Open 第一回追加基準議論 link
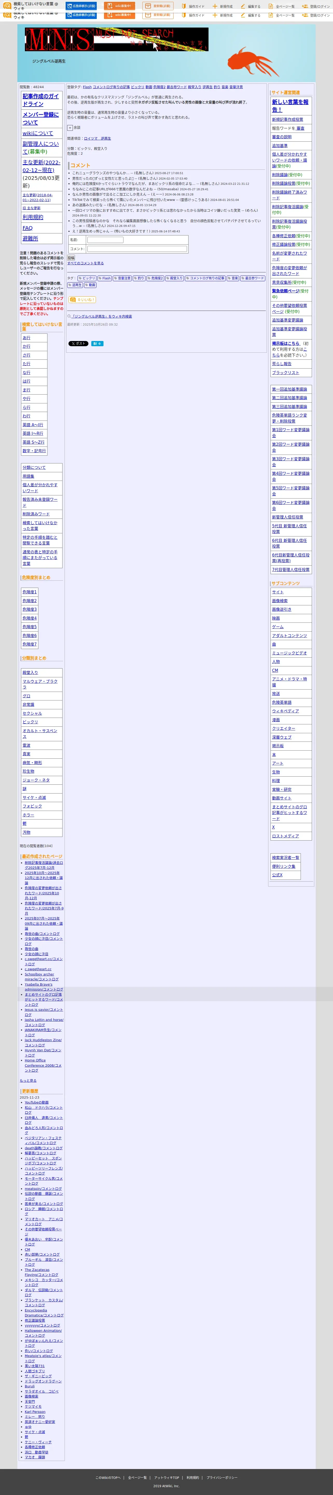The height and width of the screenshot is (1495, 333). 290,389
